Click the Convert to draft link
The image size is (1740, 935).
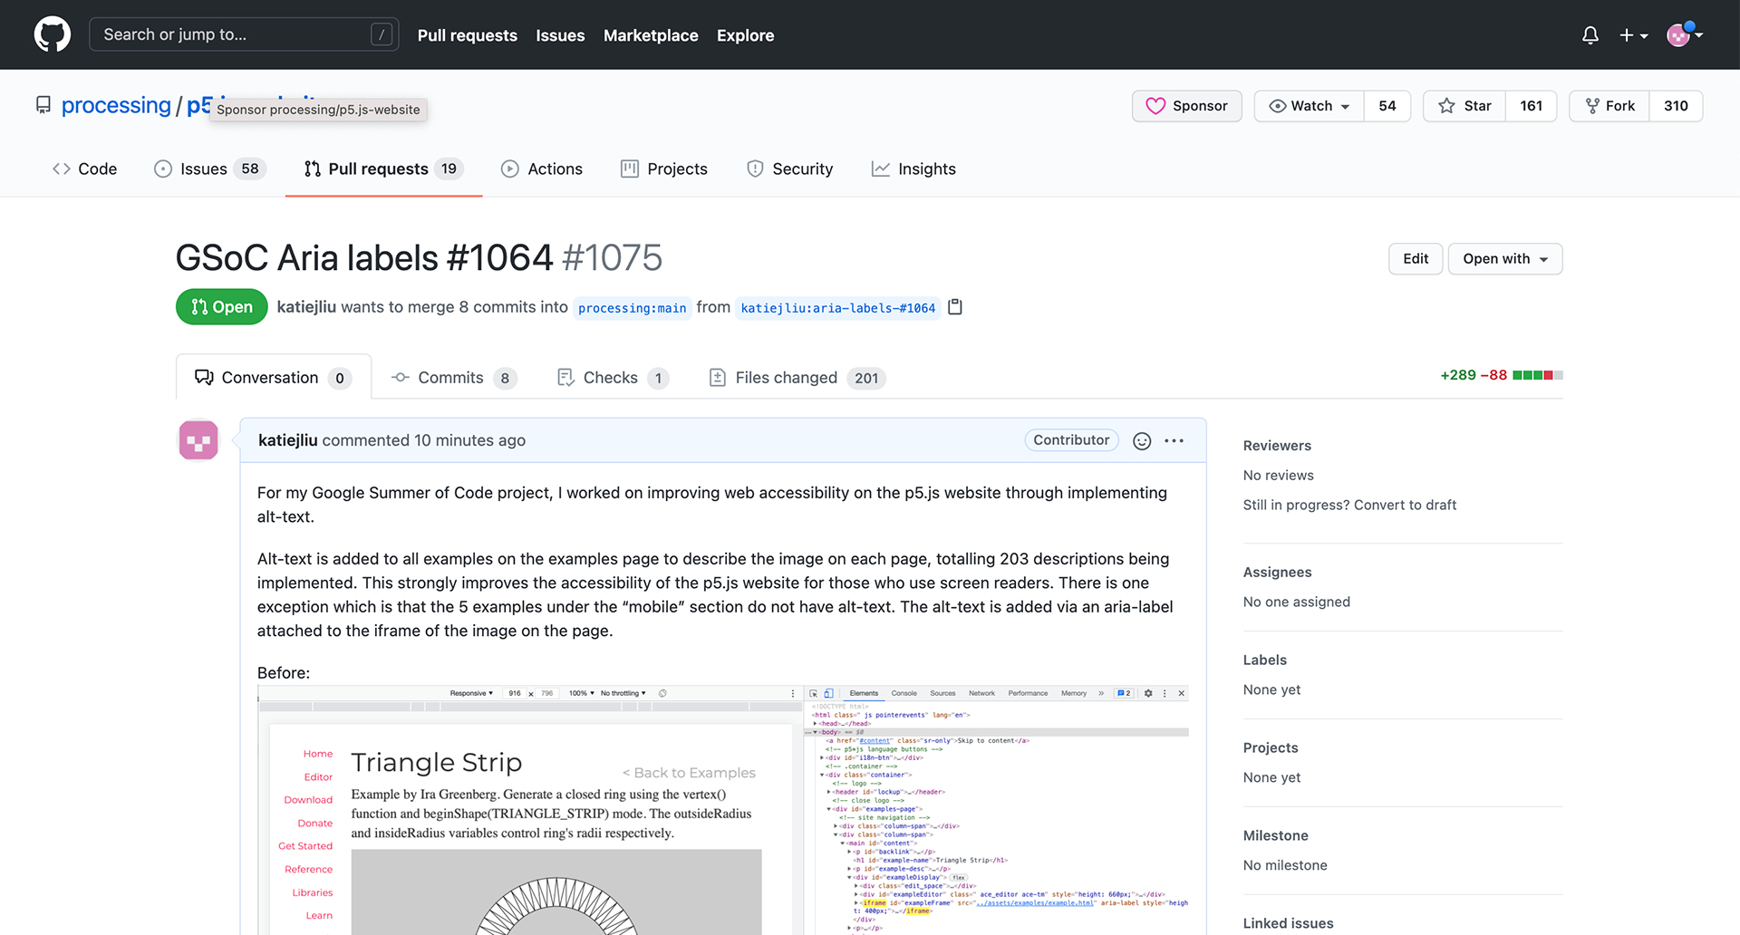1405,505
